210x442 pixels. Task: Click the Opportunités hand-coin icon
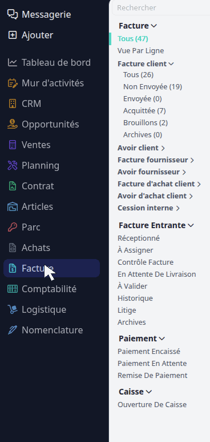pos(13,124)
